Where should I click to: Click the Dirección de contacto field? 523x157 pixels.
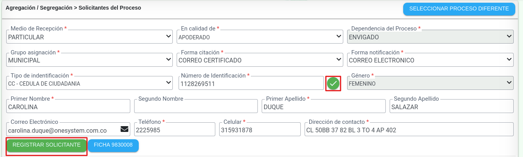pyautogui.click(x=409, y=130)
